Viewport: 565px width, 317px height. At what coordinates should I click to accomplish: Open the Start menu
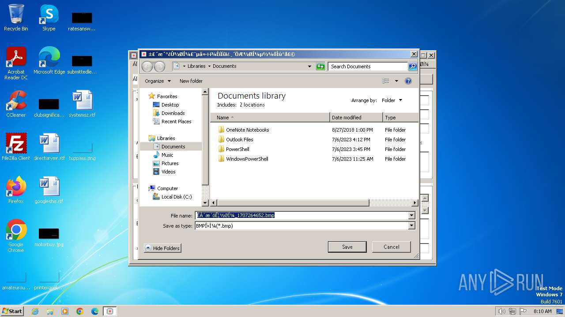pos(12,311)
